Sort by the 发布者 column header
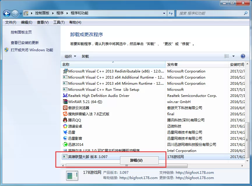Image resolution: width=252 pixels, height=186 pixels. click(x=197, y=64)
